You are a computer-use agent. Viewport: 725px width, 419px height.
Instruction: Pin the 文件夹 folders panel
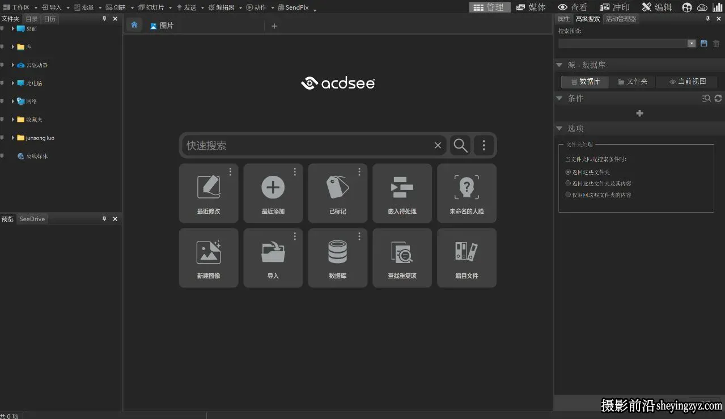pos(104,19)
